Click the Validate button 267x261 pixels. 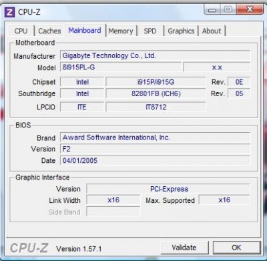click(184, 248)
